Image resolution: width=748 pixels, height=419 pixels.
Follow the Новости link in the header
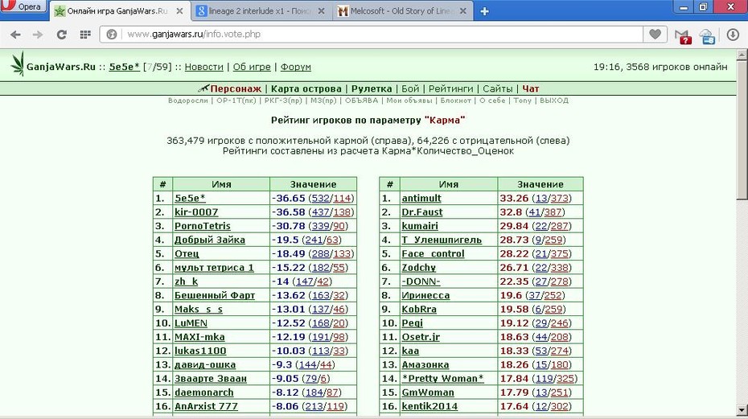pos(203,67)
